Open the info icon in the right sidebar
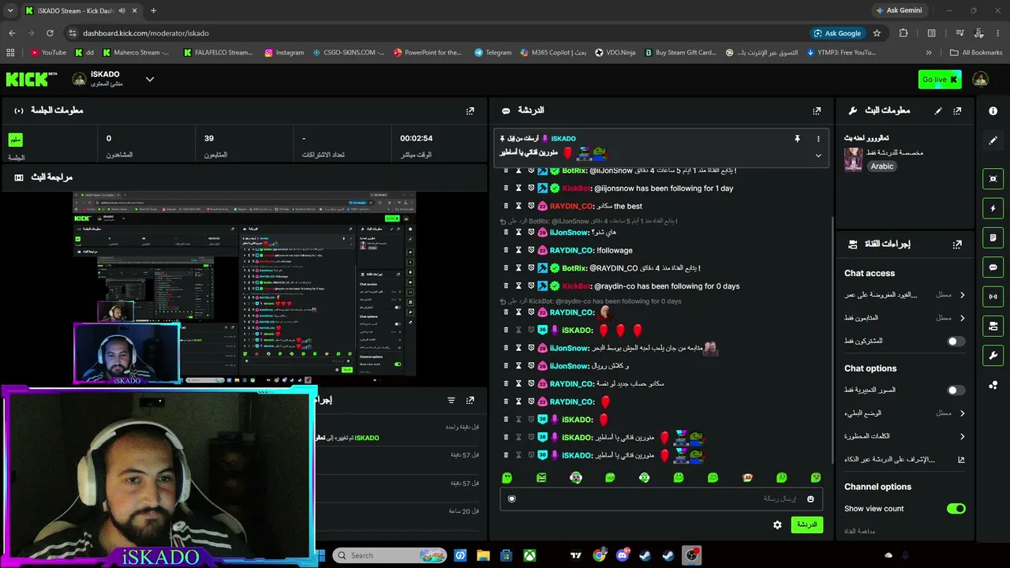Image resolution: width=1010 pixels, height=568 pixels. coord(993,111)
